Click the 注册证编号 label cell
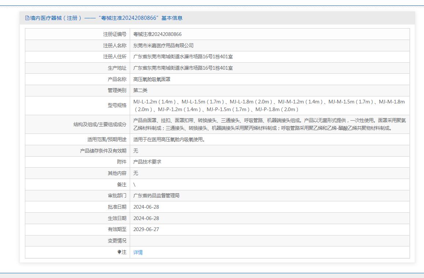 pos(78,34)
